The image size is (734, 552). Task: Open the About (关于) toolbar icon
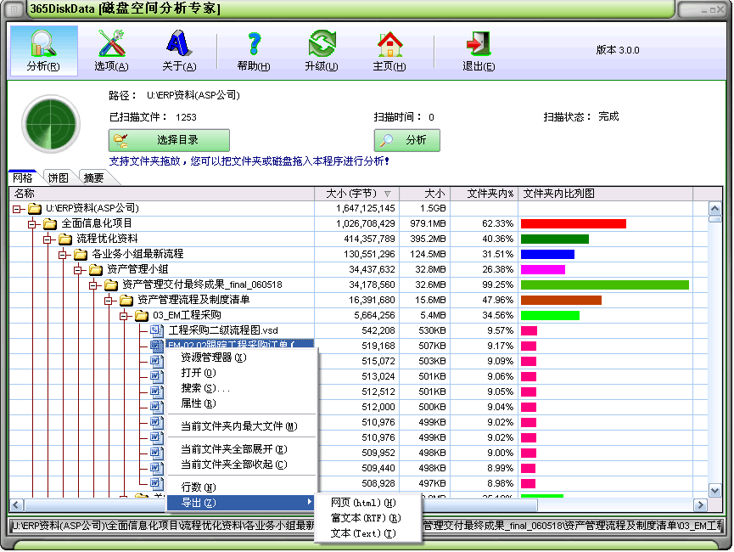click(x=179, y=51)
